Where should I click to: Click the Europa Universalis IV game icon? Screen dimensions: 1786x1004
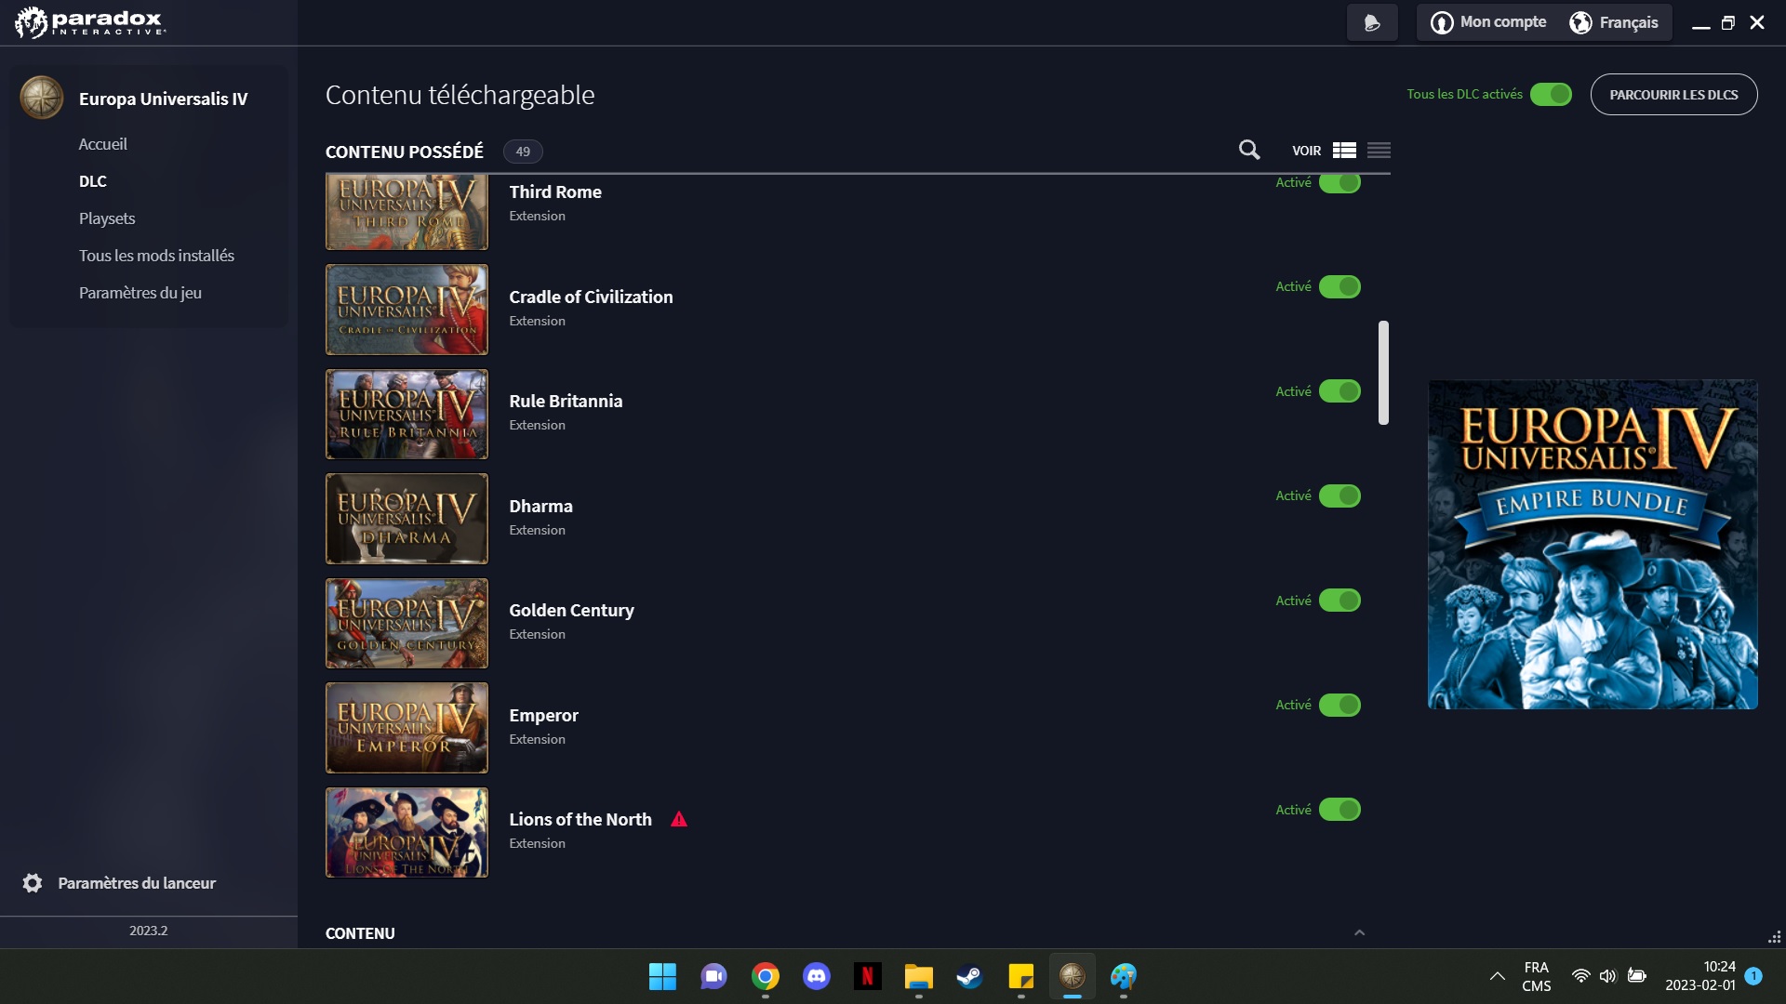42,98
